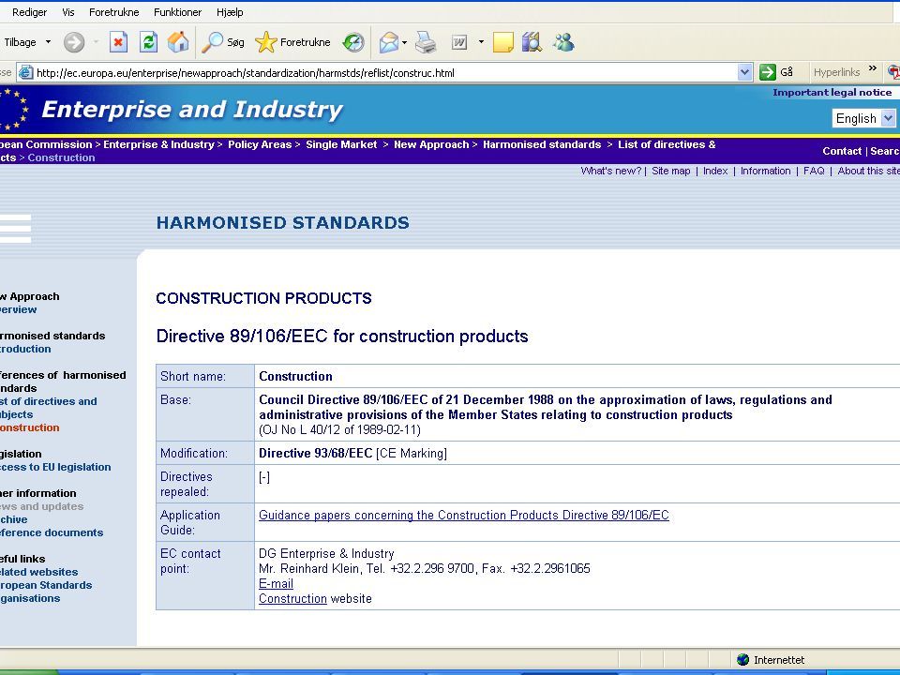The height and width of the screenshot is (675, 900).
Task: Open the History clock icon
Action: coord(353,42)
